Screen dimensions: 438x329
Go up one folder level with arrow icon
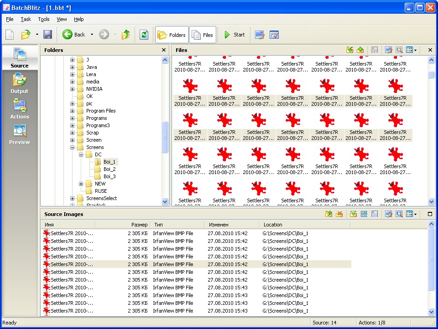click(x=126, y=35)
